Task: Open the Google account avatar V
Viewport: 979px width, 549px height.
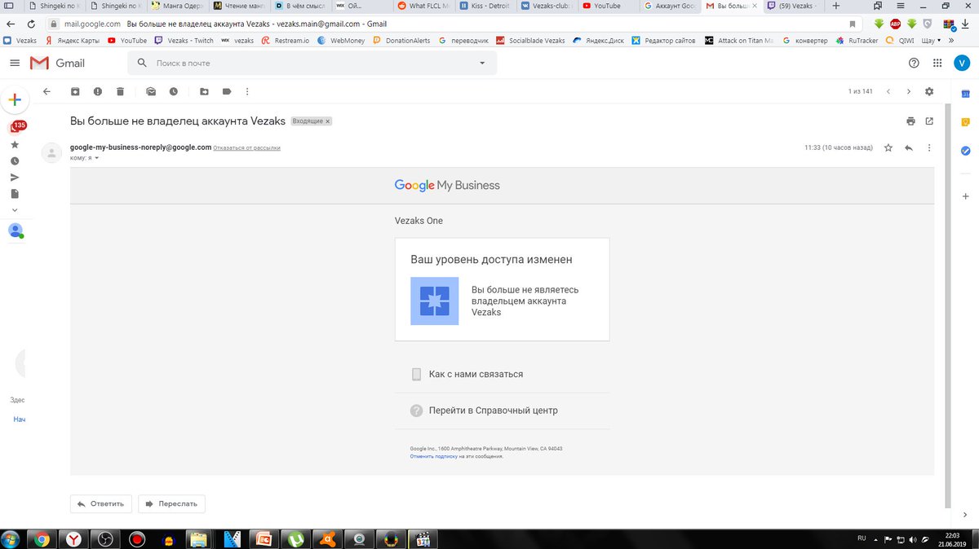Action: [x=963, y=63]
